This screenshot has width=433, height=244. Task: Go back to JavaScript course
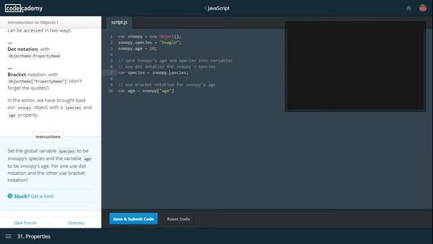click(x=216, y=8)
